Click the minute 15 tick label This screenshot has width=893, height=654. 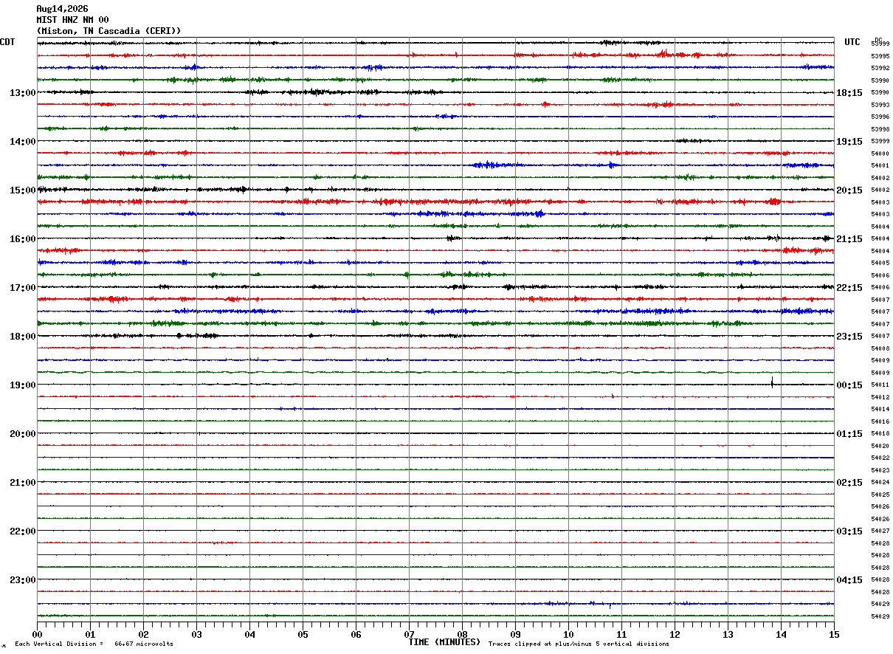pyautogui.click(x=834, y=634)
